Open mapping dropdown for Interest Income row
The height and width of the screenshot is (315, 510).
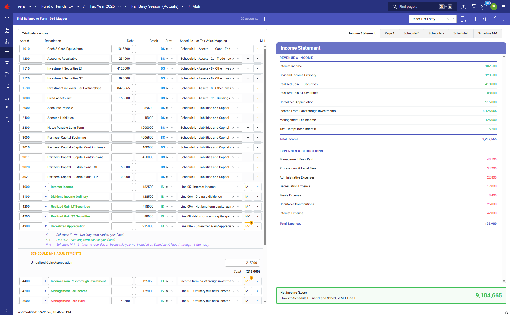coord(238,187)
